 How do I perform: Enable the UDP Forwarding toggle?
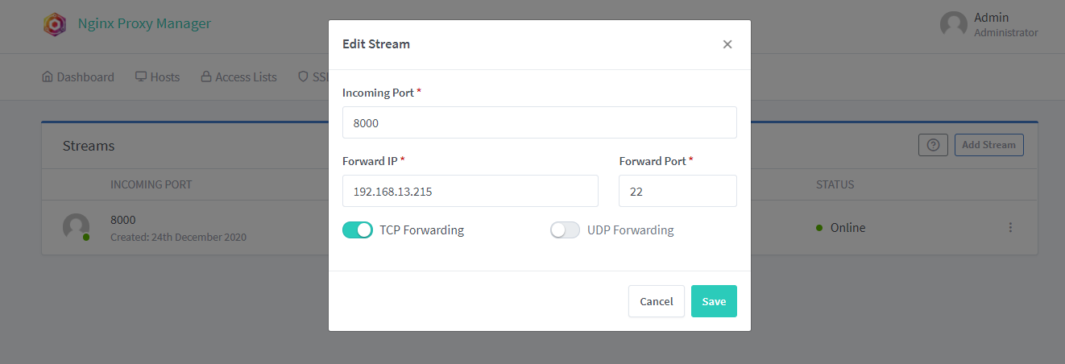565,230
